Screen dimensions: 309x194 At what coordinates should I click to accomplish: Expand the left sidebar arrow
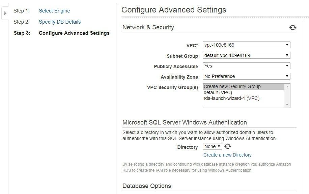[5, 13]
